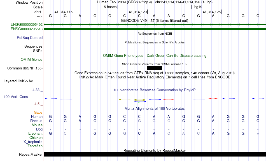This screenshot has height=161, width=266.
Task: Click the solid green ENSG00000295513 gene bar
Action: [155, 29]
